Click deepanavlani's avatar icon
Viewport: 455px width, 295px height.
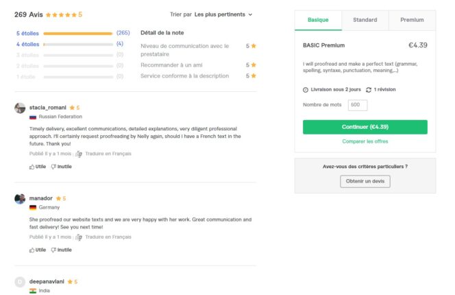tap(20, 282)
